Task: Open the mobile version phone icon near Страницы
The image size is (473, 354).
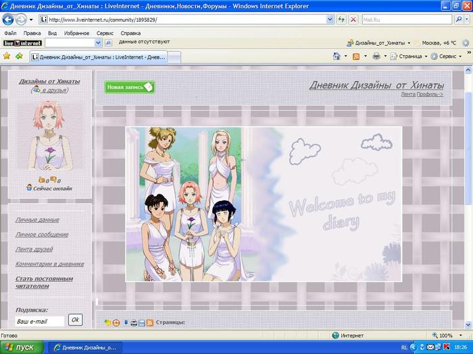Action: 126,323
